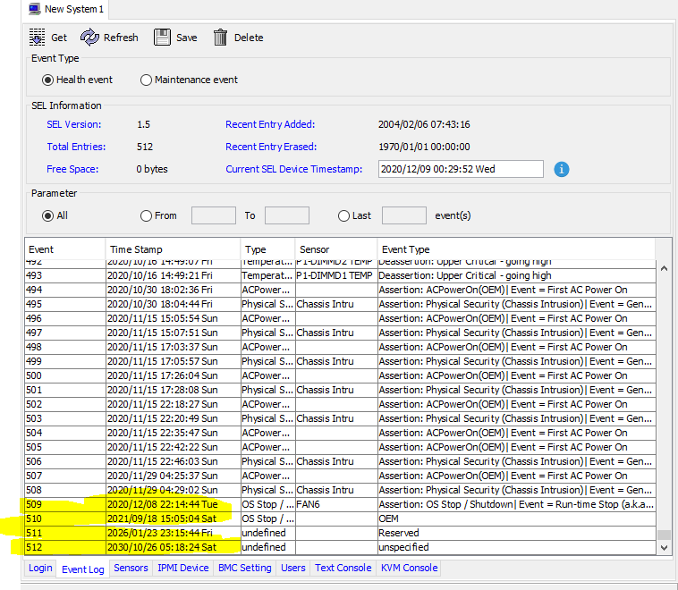This screenshot has height=590, width=678.
Task: Select event row 506
Action: tap(340, 461)
